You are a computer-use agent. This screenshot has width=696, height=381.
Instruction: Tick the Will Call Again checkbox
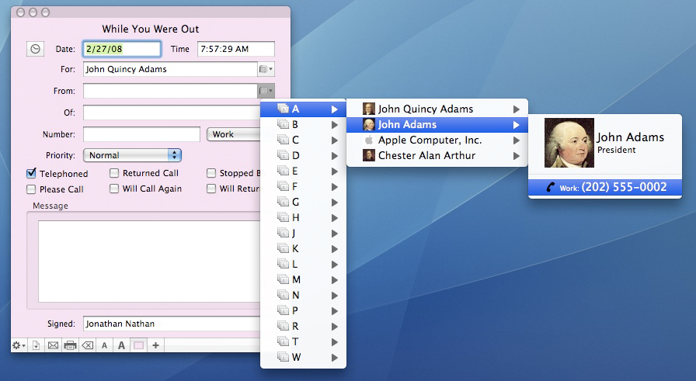[115, 189]
